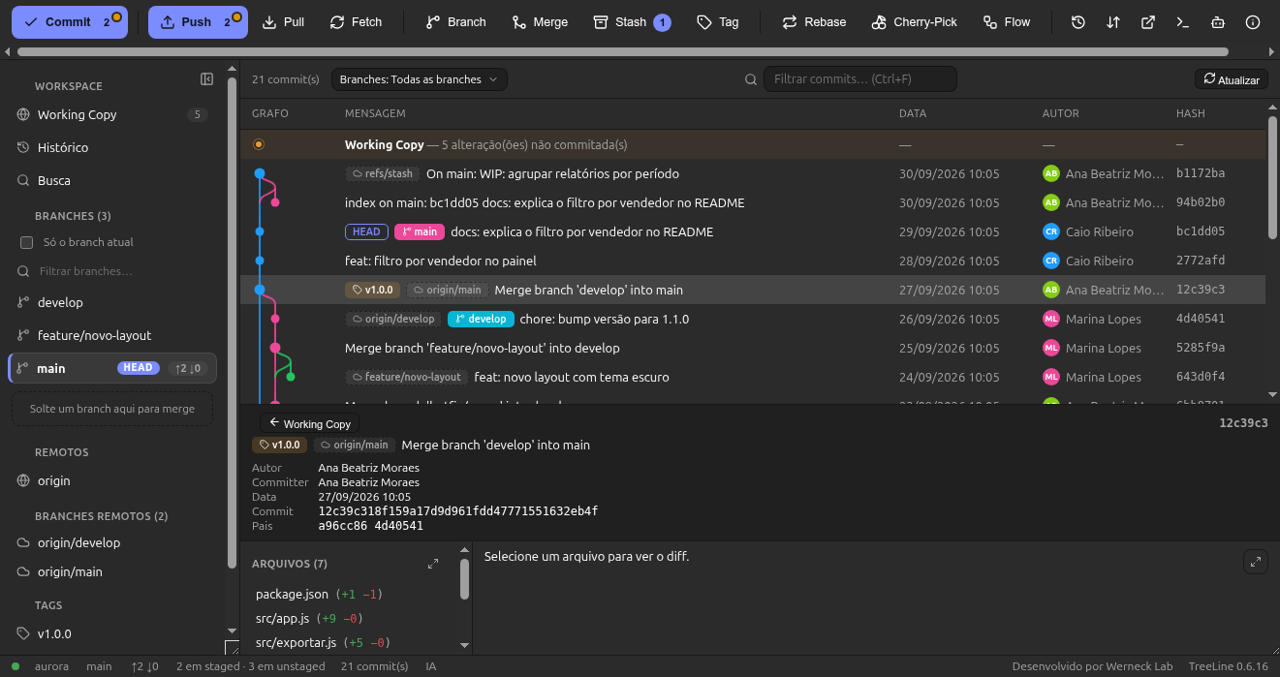The width and height of the screenshot is (1280, 677).
Task: Expand the diff viewer to fullscreen
Action: pyautogui.click(x=1256, y=562)
